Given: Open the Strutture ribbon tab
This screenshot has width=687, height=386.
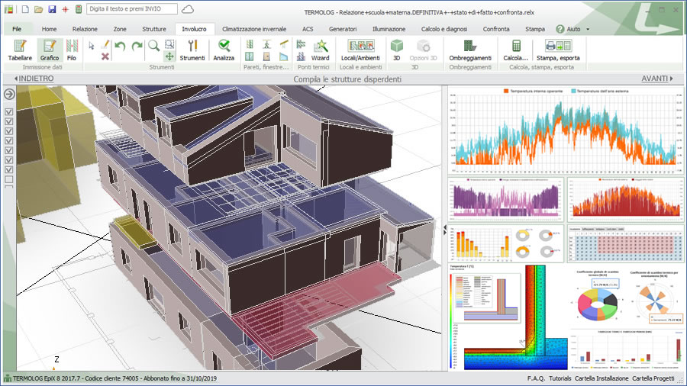Looking at the screenshot, I should tap(153, 29).
